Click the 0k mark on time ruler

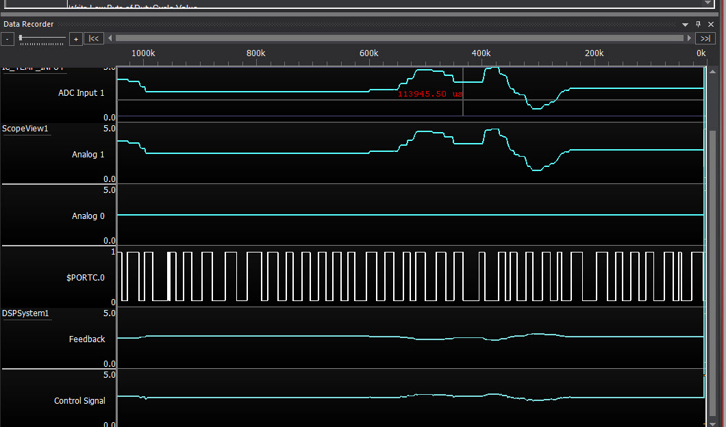coord(701,53)
